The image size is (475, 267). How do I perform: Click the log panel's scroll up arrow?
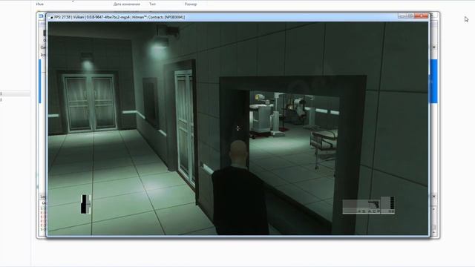pos(433,209)
